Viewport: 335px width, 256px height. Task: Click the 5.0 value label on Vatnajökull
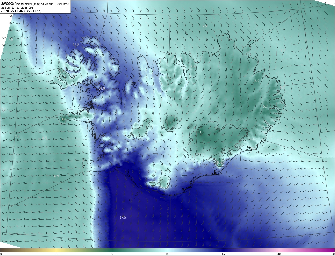pyautogui.click(x=200, y=132)
